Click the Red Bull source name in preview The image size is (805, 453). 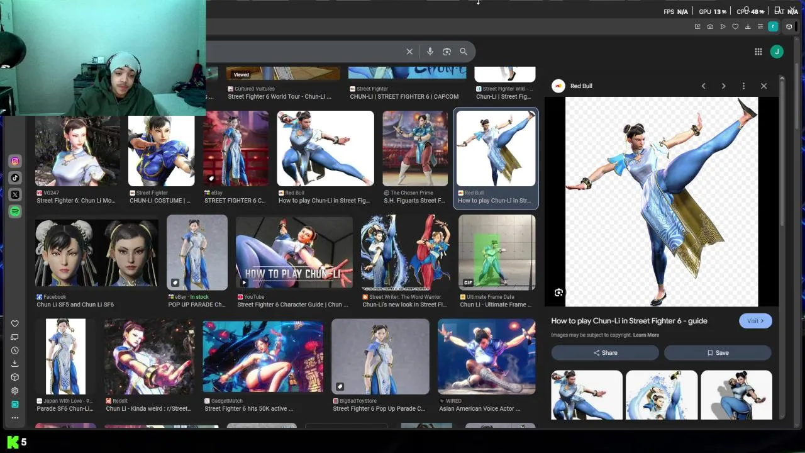(581, 86)
